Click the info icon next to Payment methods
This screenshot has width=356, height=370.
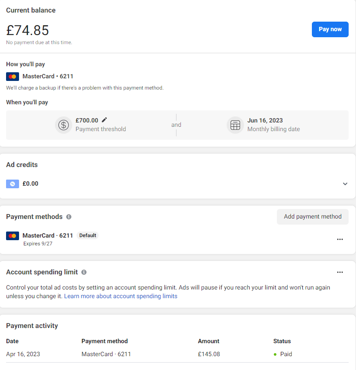[x=69, y=217]
